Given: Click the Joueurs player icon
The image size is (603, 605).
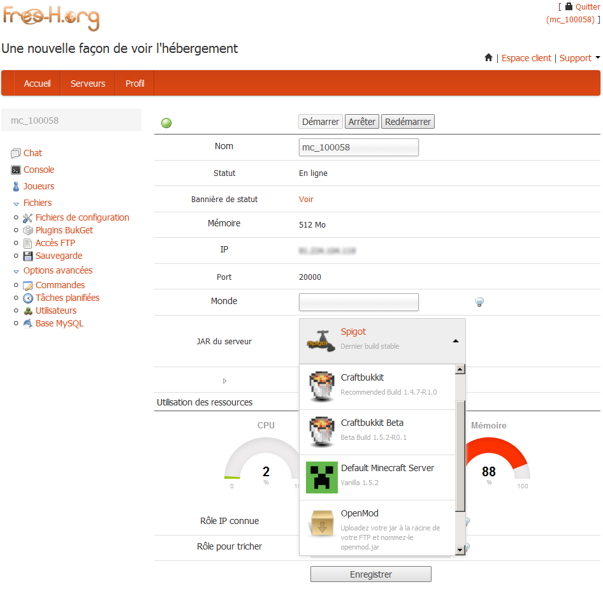Looking at the screenshot, I should pos(16,187).
